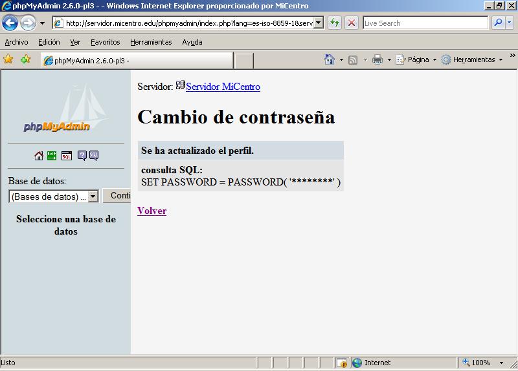This screenshot has height=371, width=518.
Task: Click the Add to Favorites icon
Action: [25, 59]
